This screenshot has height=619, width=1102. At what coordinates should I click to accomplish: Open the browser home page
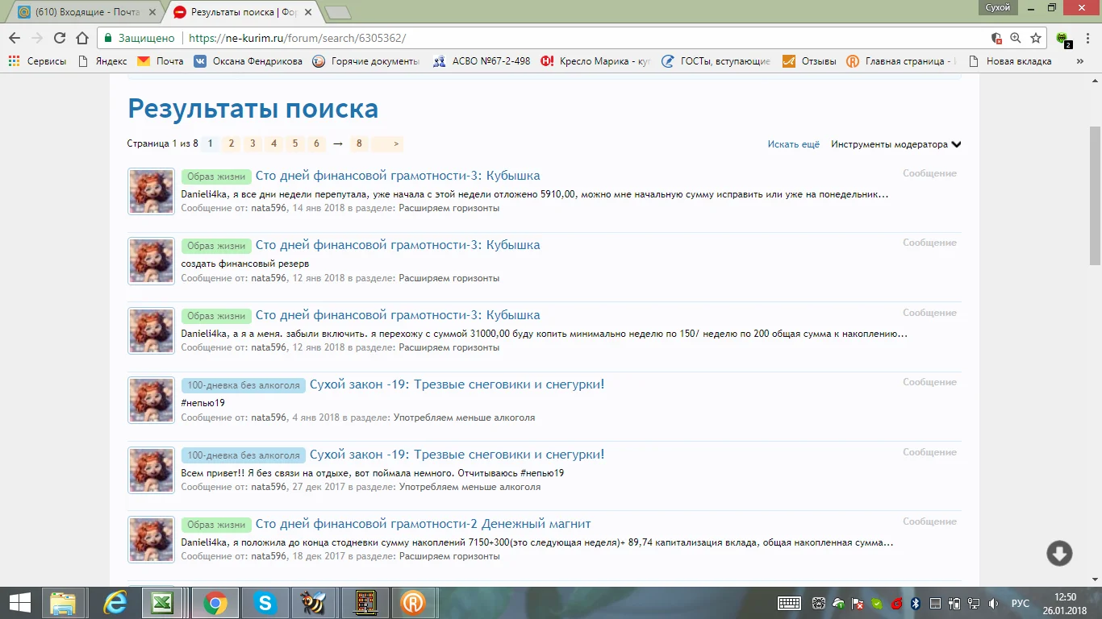[x=81, y=38]
